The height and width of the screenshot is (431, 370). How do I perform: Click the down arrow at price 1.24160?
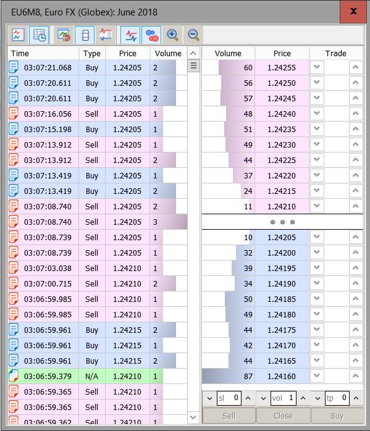click(x=317, y=376)
